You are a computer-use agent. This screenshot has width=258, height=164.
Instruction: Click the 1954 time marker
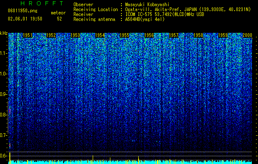click(x=100, y=35)
